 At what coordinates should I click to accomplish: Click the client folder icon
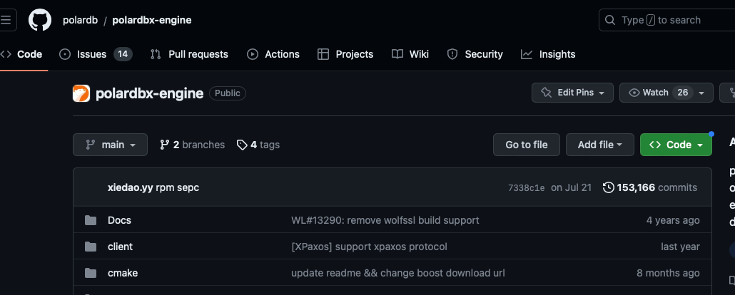pos(91,247)
